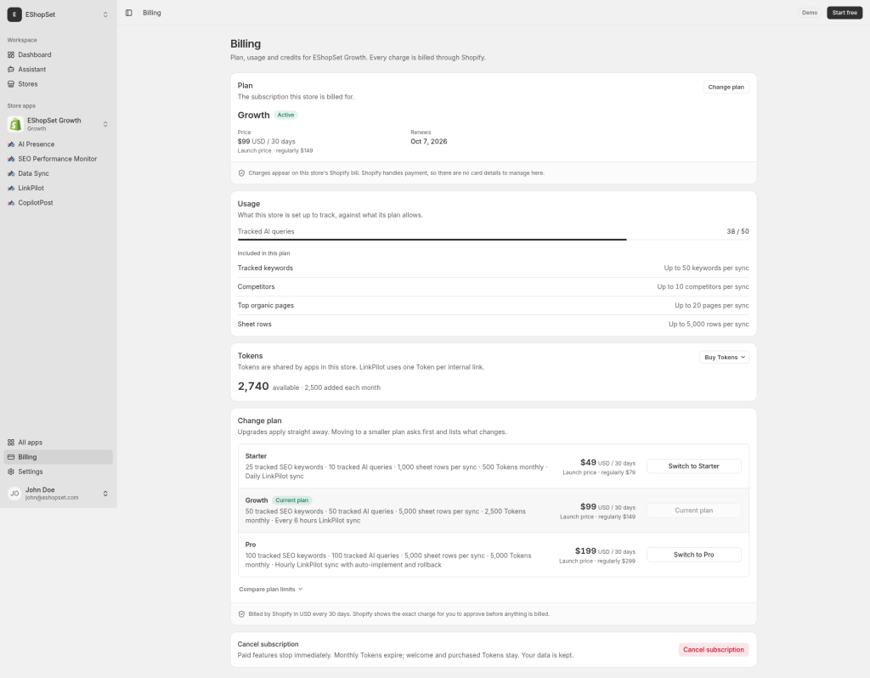
Task: Click the Tracked keywords row
Action: 494,268
